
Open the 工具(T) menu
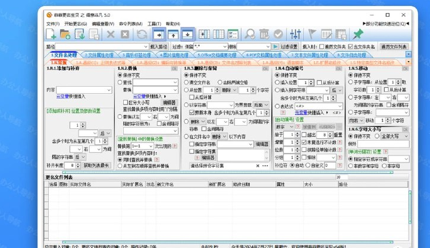coord(155,24)
